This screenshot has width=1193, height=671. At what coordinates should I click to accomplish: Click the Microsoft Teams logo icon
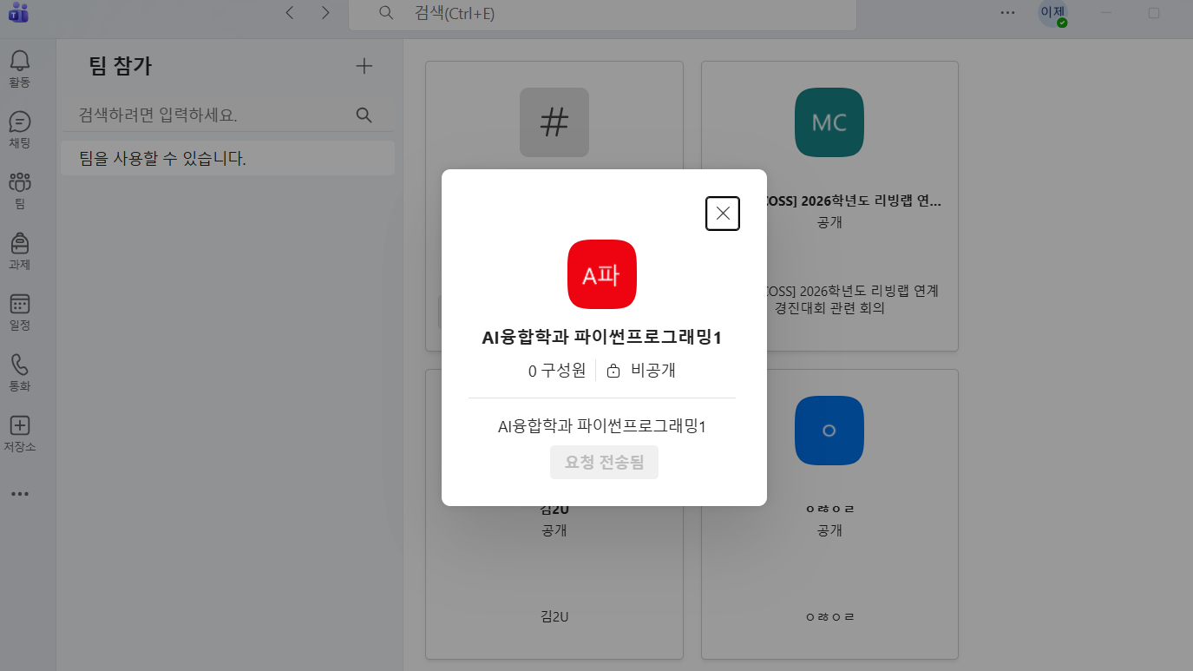click(x=18, y=13)
